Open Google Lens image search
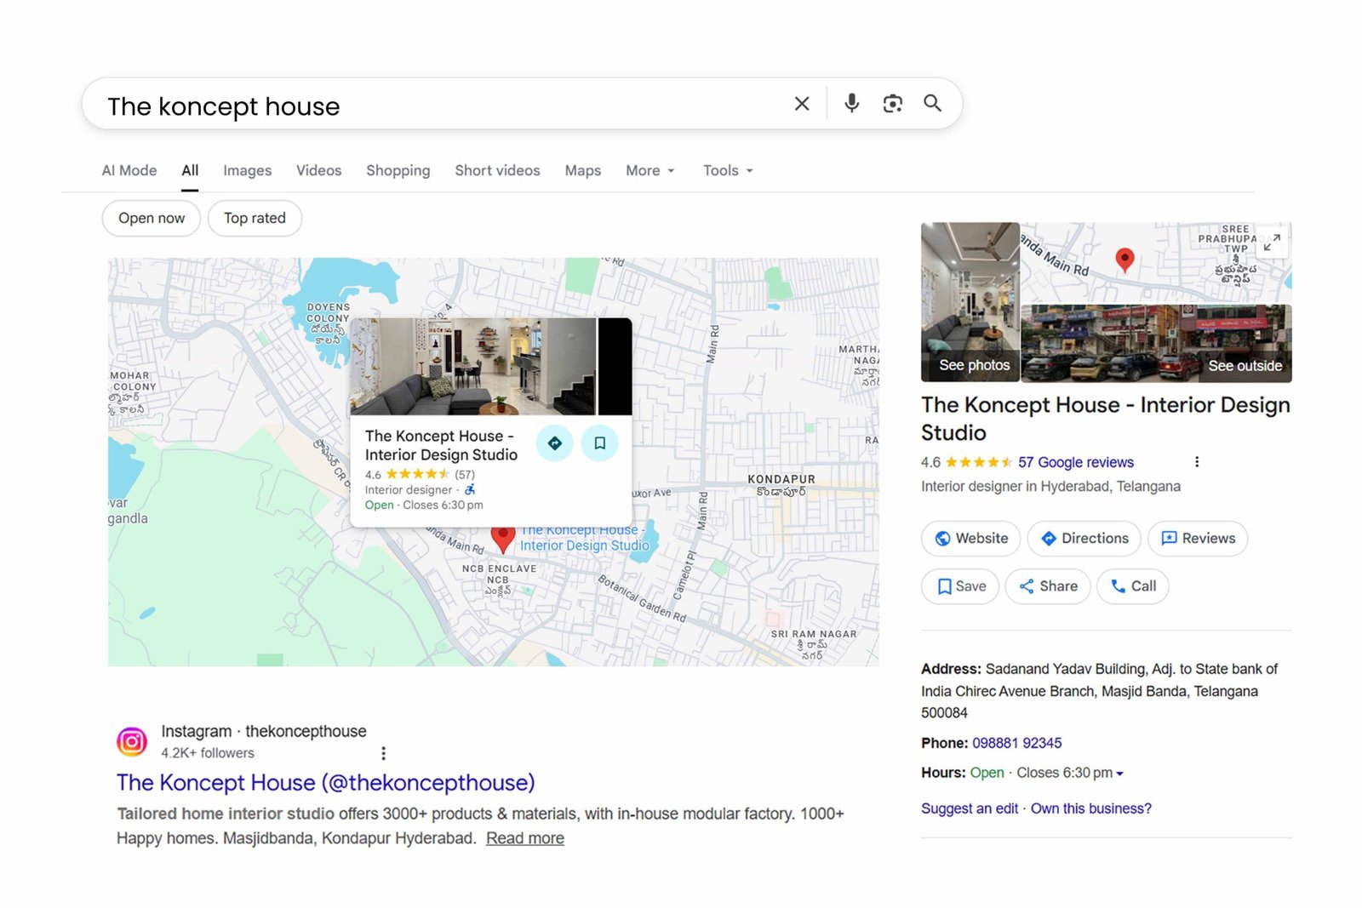The width and height of the screenshot is (1362, 908). [x=892, y=103]
